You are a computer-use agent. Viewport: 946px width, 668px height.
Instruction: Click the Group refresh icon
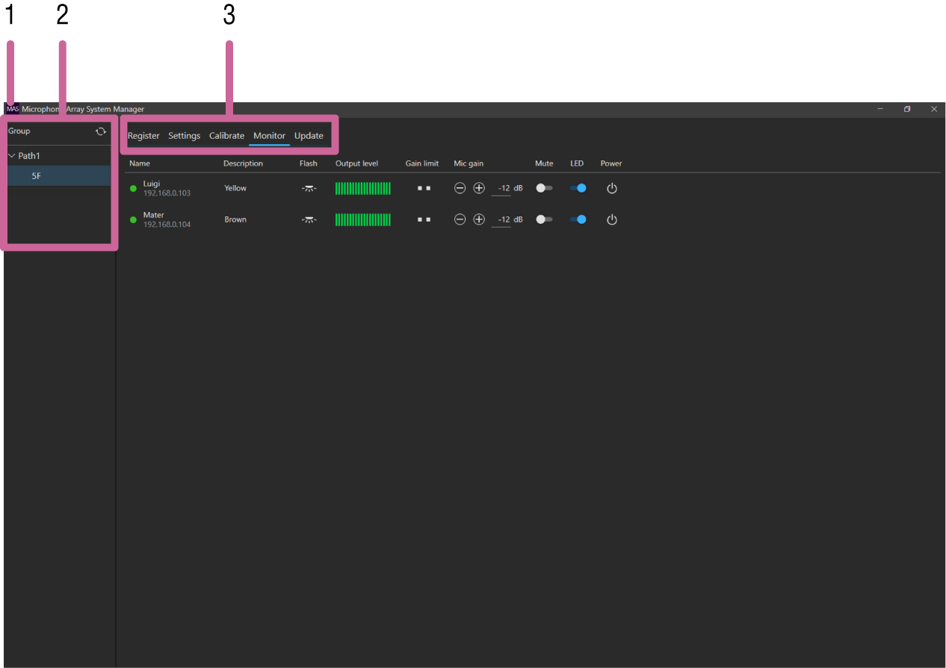point(100,131)
